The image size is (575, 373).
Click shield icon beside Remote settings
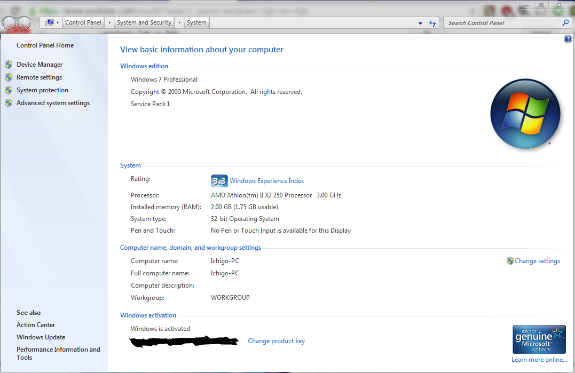click(9, 78)
